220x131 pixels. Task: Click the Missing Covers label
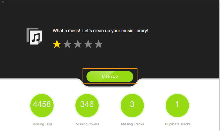click(x=87, y=124)
